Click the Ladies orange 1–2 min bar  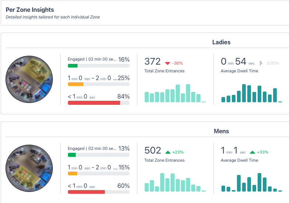(x=99, y=84)
